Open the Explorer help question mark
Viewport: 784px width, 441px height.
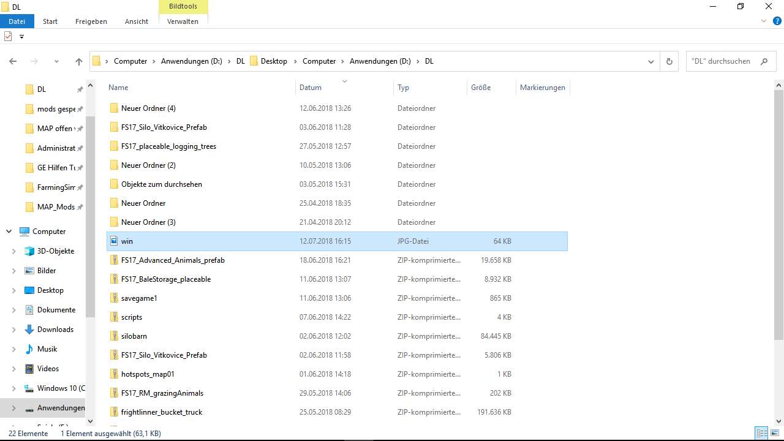coord(777,21)
